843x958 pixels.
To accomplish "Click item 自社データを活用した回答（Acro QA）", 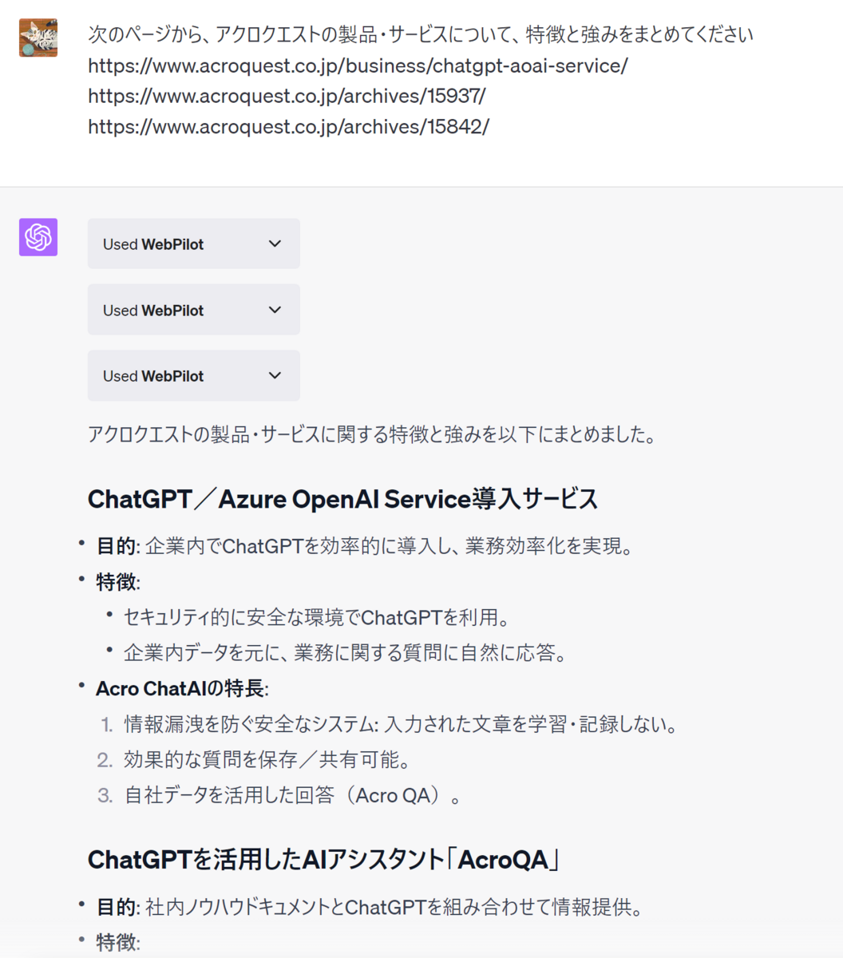I will point(293,795).
